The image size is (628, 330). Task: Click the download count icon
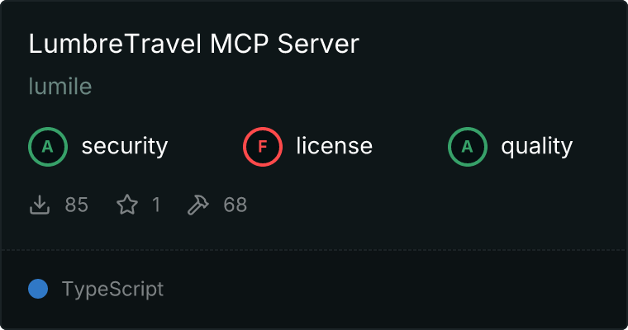40,205
